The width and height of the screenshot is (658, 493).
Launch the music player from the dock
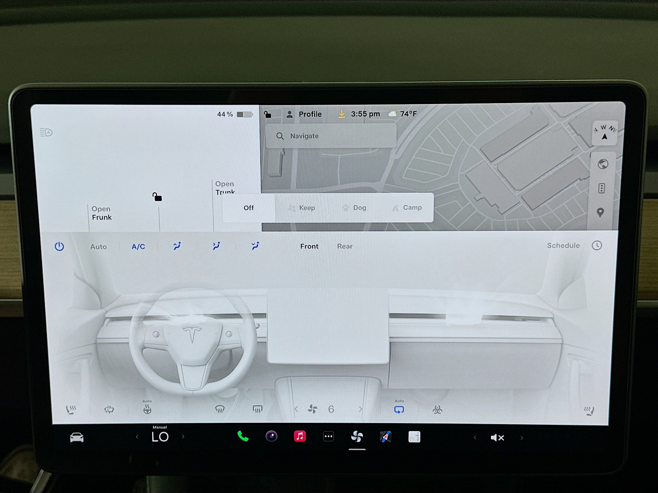[300, 436]
